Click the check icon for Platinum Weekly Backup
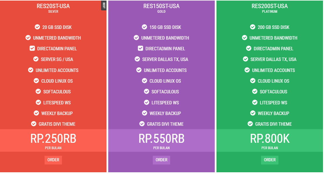The width and height of the screenshot is (325, 174). click(x=253, y=113)
